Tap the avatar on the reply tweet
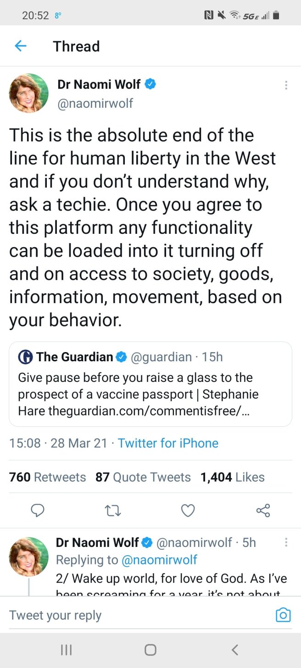 (29, 557)
